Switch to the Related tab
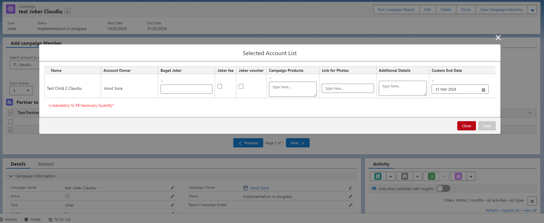544x223 pixels. tap(46, 164)
